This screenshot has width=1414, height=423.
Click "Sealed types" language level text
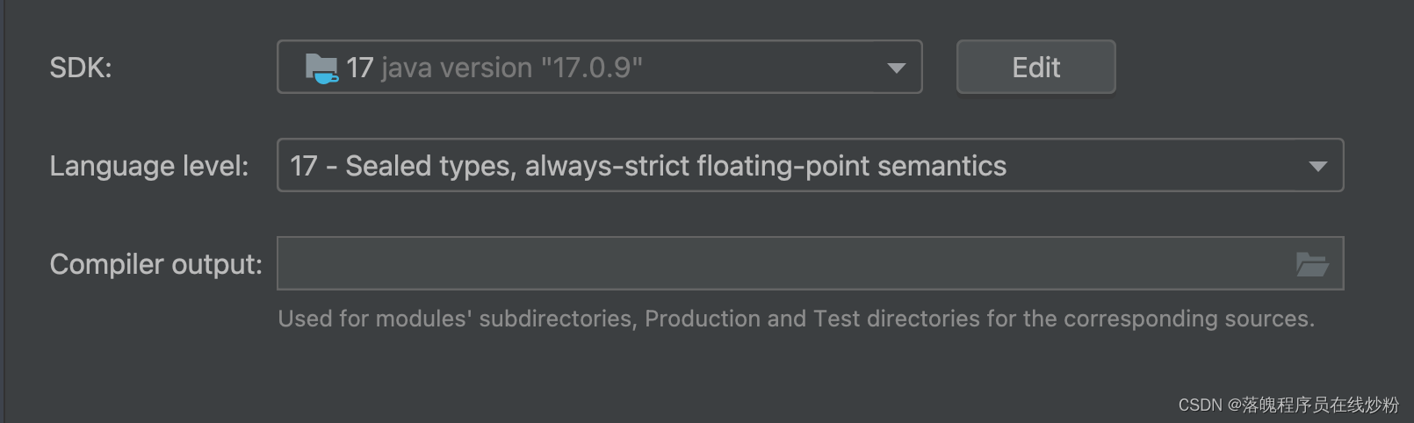tap(429, 166)
